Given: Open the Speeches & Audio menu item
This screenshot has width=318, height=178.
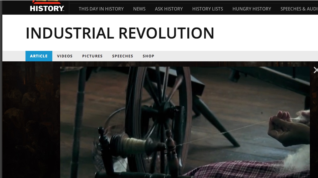Looking at the screenshot, I should [x=299, y=9].
